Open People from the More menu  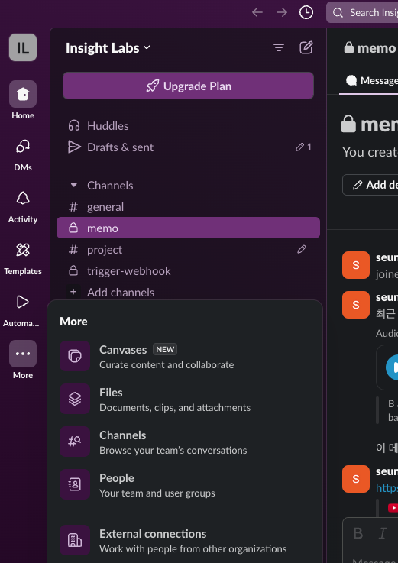(x=185, y=484)
